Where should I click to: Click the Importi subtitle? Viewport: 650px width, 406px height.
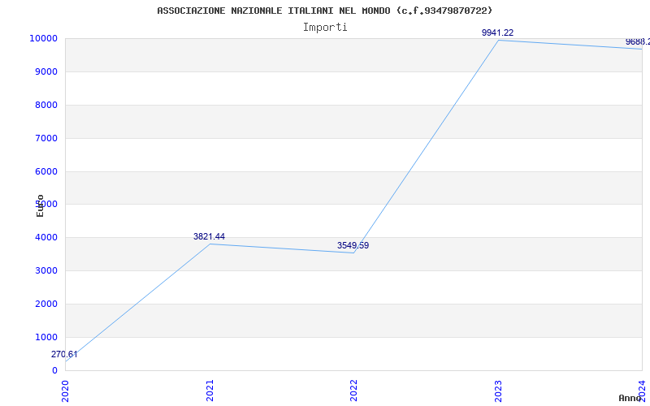click(x=325, y=28)
